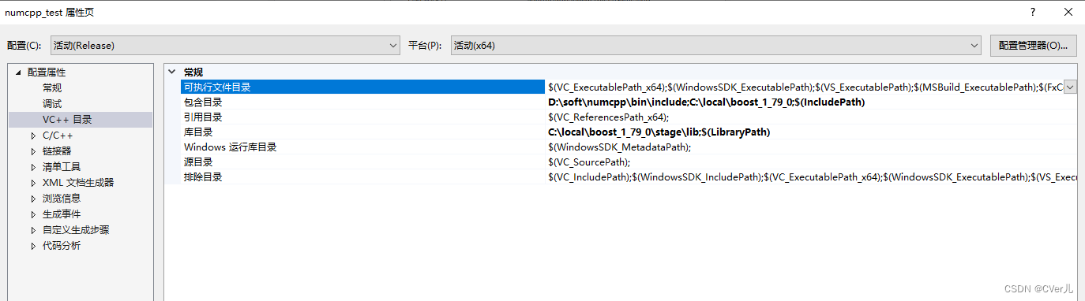The image size is (1085, 301).
Task: Click the help question mark button
Action: [x=1032, y=13]
